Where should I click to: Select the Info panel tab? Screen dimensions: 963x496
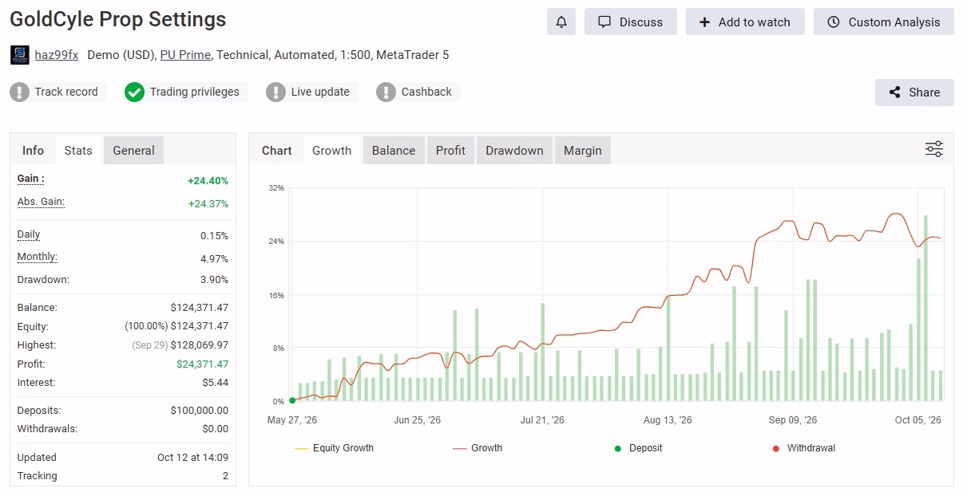click(34, 151)
